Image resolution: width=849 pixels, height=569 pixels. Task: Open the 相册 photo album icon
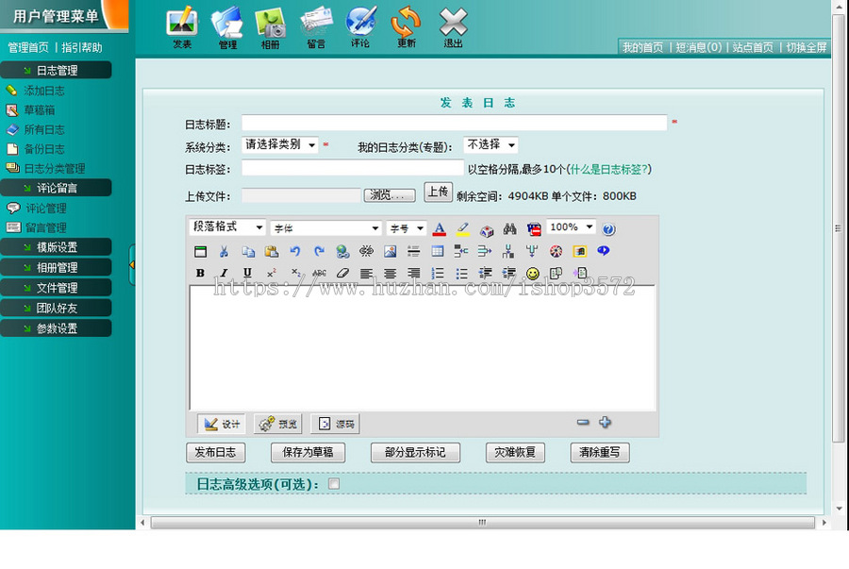click(271, 24)
